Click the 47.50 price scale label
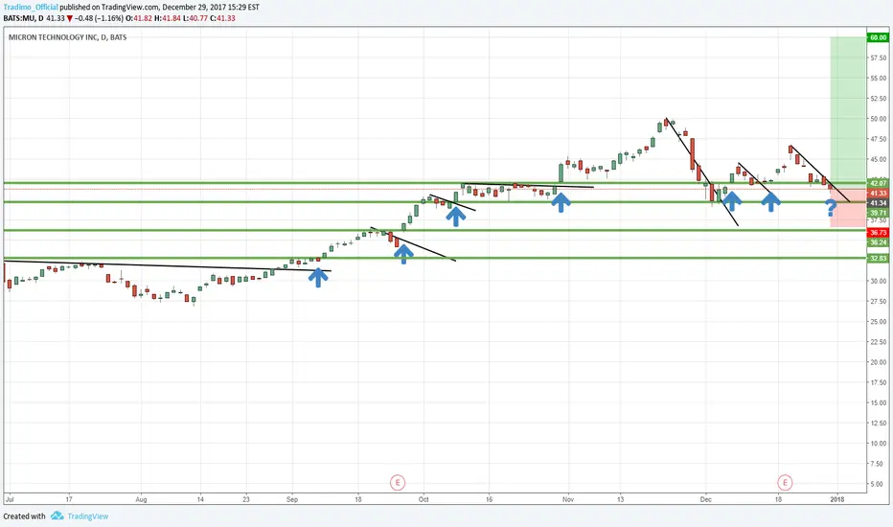The width and height of the screenshot is (893, 527). click(x=879, y=139)
